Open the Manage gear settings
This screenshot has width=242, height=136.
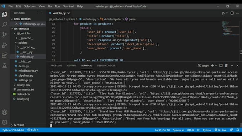(x=5, y=122)
